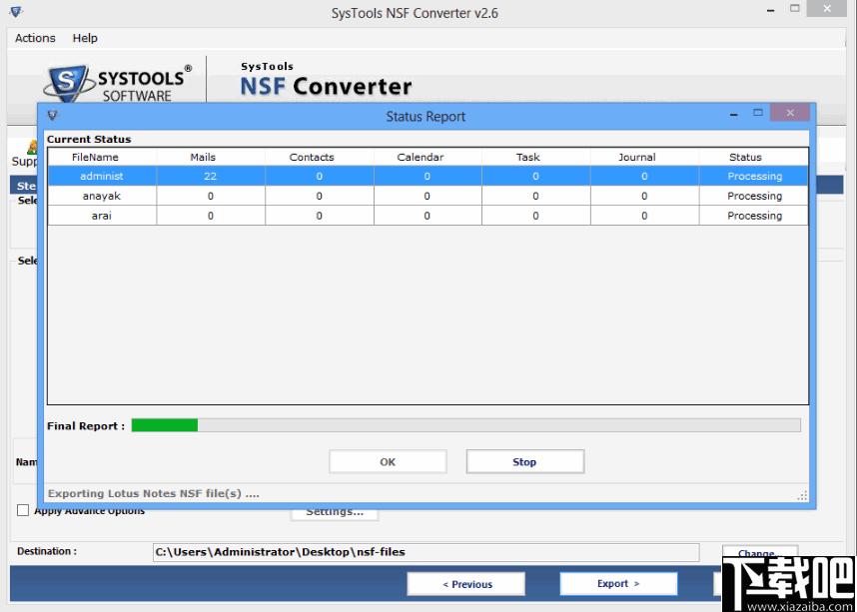This screenshot has width=857, height=612.
Task: Click the SysTools Software logo
Action: [118, 83]
